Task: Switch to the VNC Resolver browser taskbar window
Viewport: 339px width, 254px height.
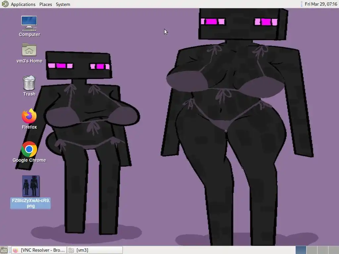Action: (x=39, y=250)
